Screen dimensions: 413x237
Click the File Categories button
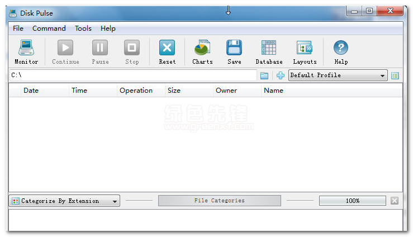click(x=220, y=201)
